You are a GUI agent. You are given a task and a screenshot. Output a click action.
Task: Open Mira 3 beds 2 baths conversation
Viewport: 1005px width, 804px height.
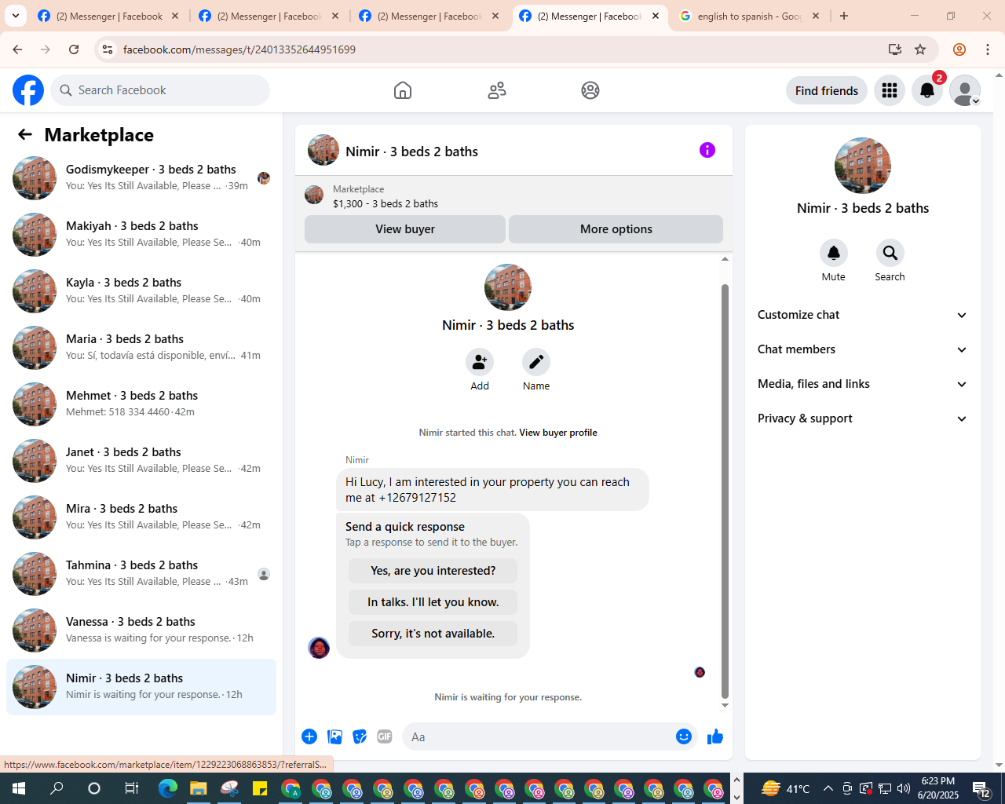point(141,517)
